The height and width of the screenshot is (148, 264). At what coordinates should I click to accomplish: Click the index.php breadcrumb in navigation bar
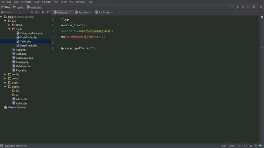(34, 7)
